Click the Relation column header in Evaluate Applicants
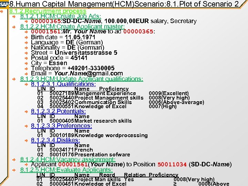 (135, 175)
